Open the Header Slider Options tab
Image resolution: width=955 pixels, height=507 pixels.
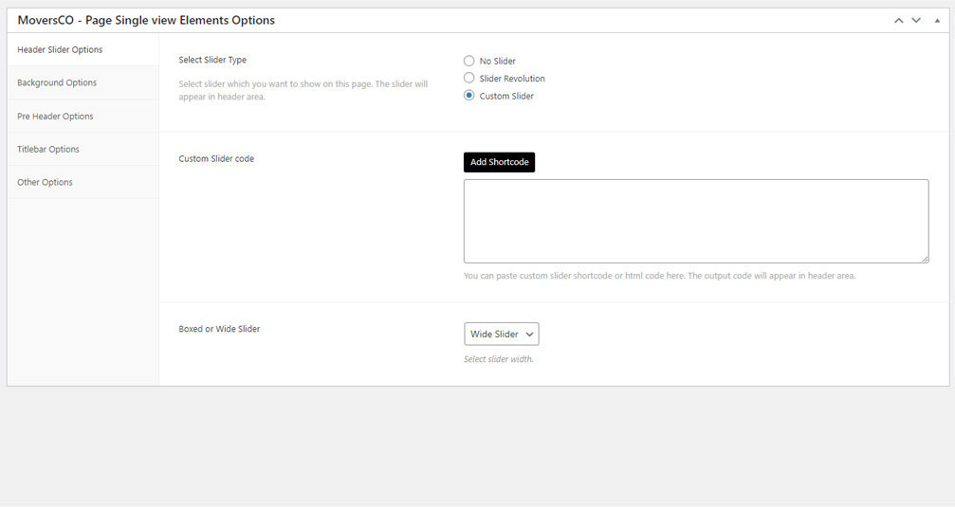pyautogui.click(x=60, y=49)
